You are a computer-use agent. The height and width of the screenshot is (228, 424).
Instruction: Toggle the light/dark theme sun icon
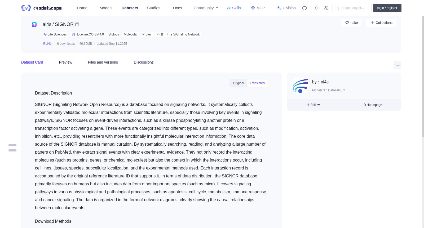point(317,8)
